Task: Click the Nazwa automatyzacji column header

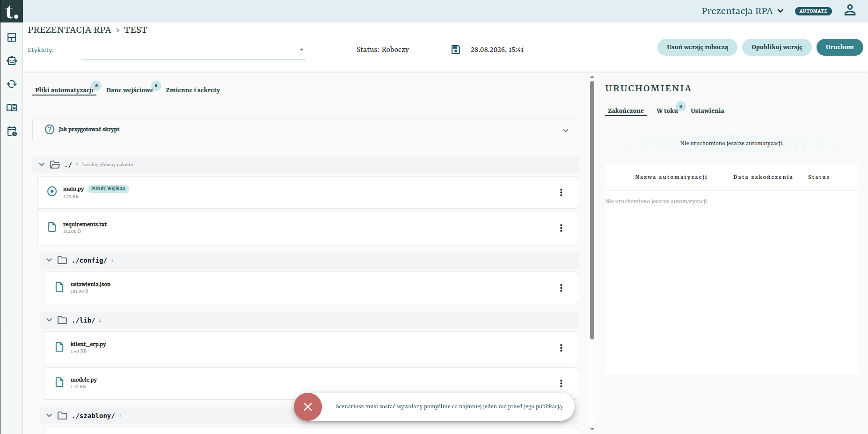Action: point(671,177)
